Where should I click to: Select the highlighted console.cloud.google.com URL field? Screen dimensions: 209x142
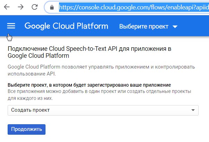pyautogui.click(x=134, y=7)
